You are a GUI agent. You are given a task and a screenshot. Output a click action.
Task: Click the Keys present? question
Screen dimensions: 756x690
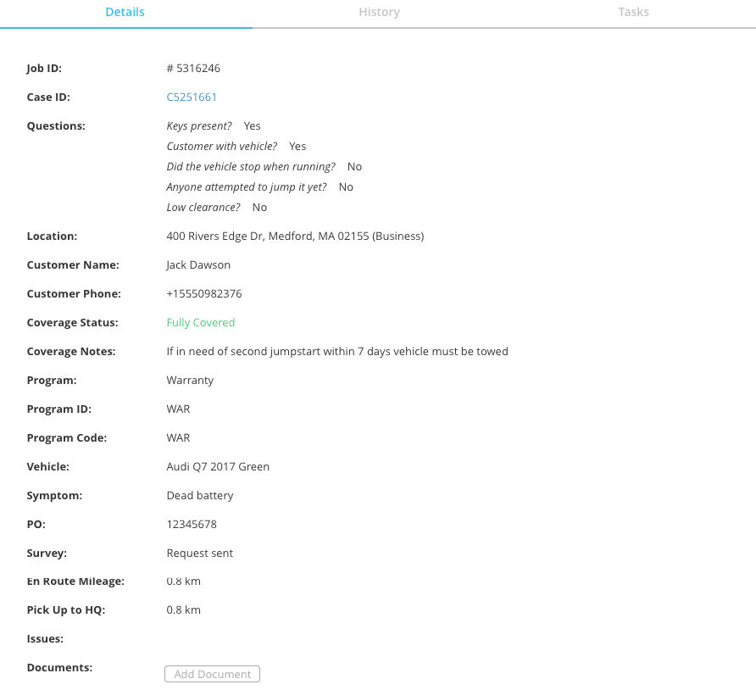click(199, 125)
